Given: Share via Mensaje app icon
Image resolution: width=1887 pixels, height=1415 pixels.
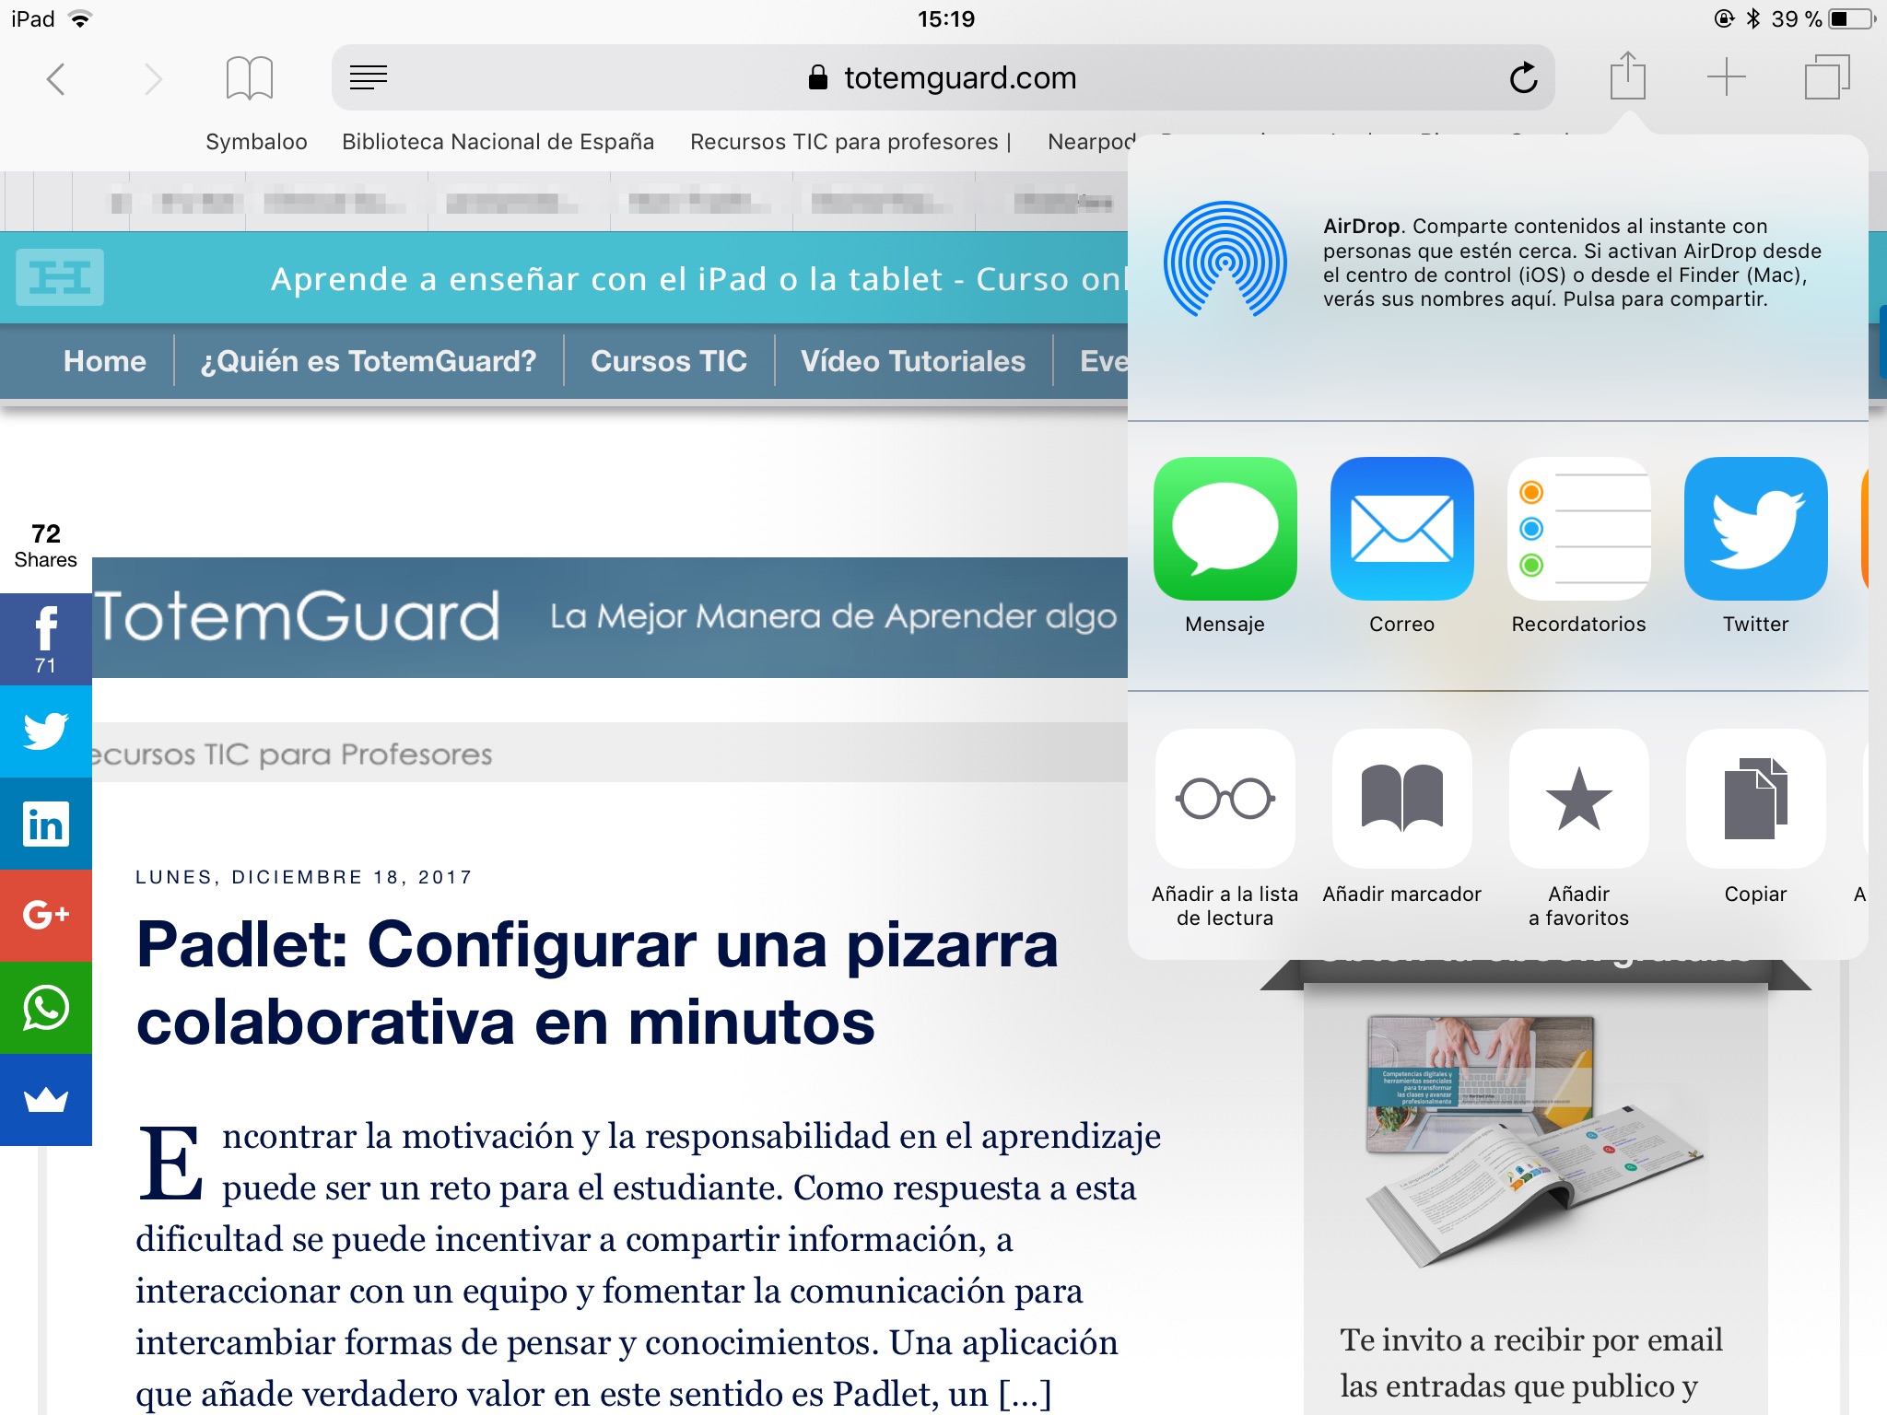Looking at the screenshot, I should tap(1225, 529).
